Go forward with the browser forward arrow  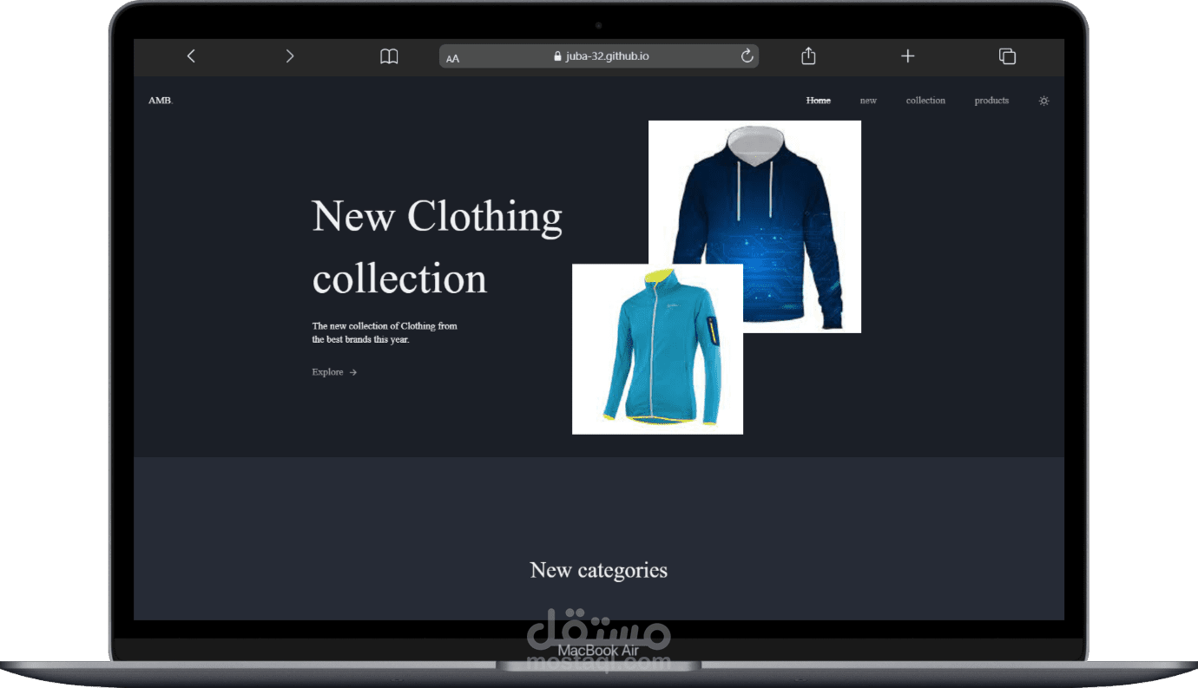290,56
